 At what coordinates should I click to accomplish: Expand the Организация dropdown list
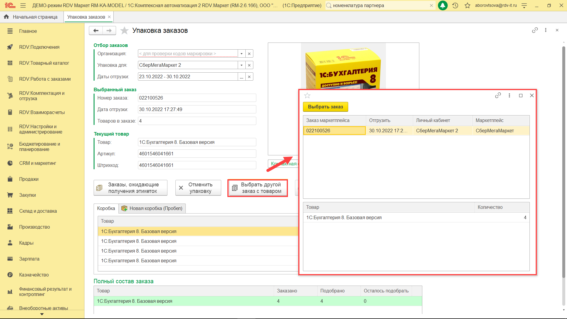[x=242, y=53]
